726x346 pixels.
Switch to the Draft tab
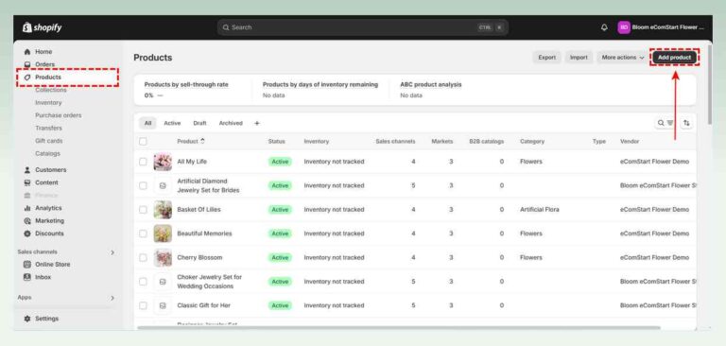(200, 123)
